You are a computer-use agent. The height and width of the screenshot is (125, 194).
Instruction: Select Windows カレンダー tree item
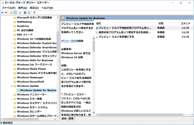click(x=29, y=112)
